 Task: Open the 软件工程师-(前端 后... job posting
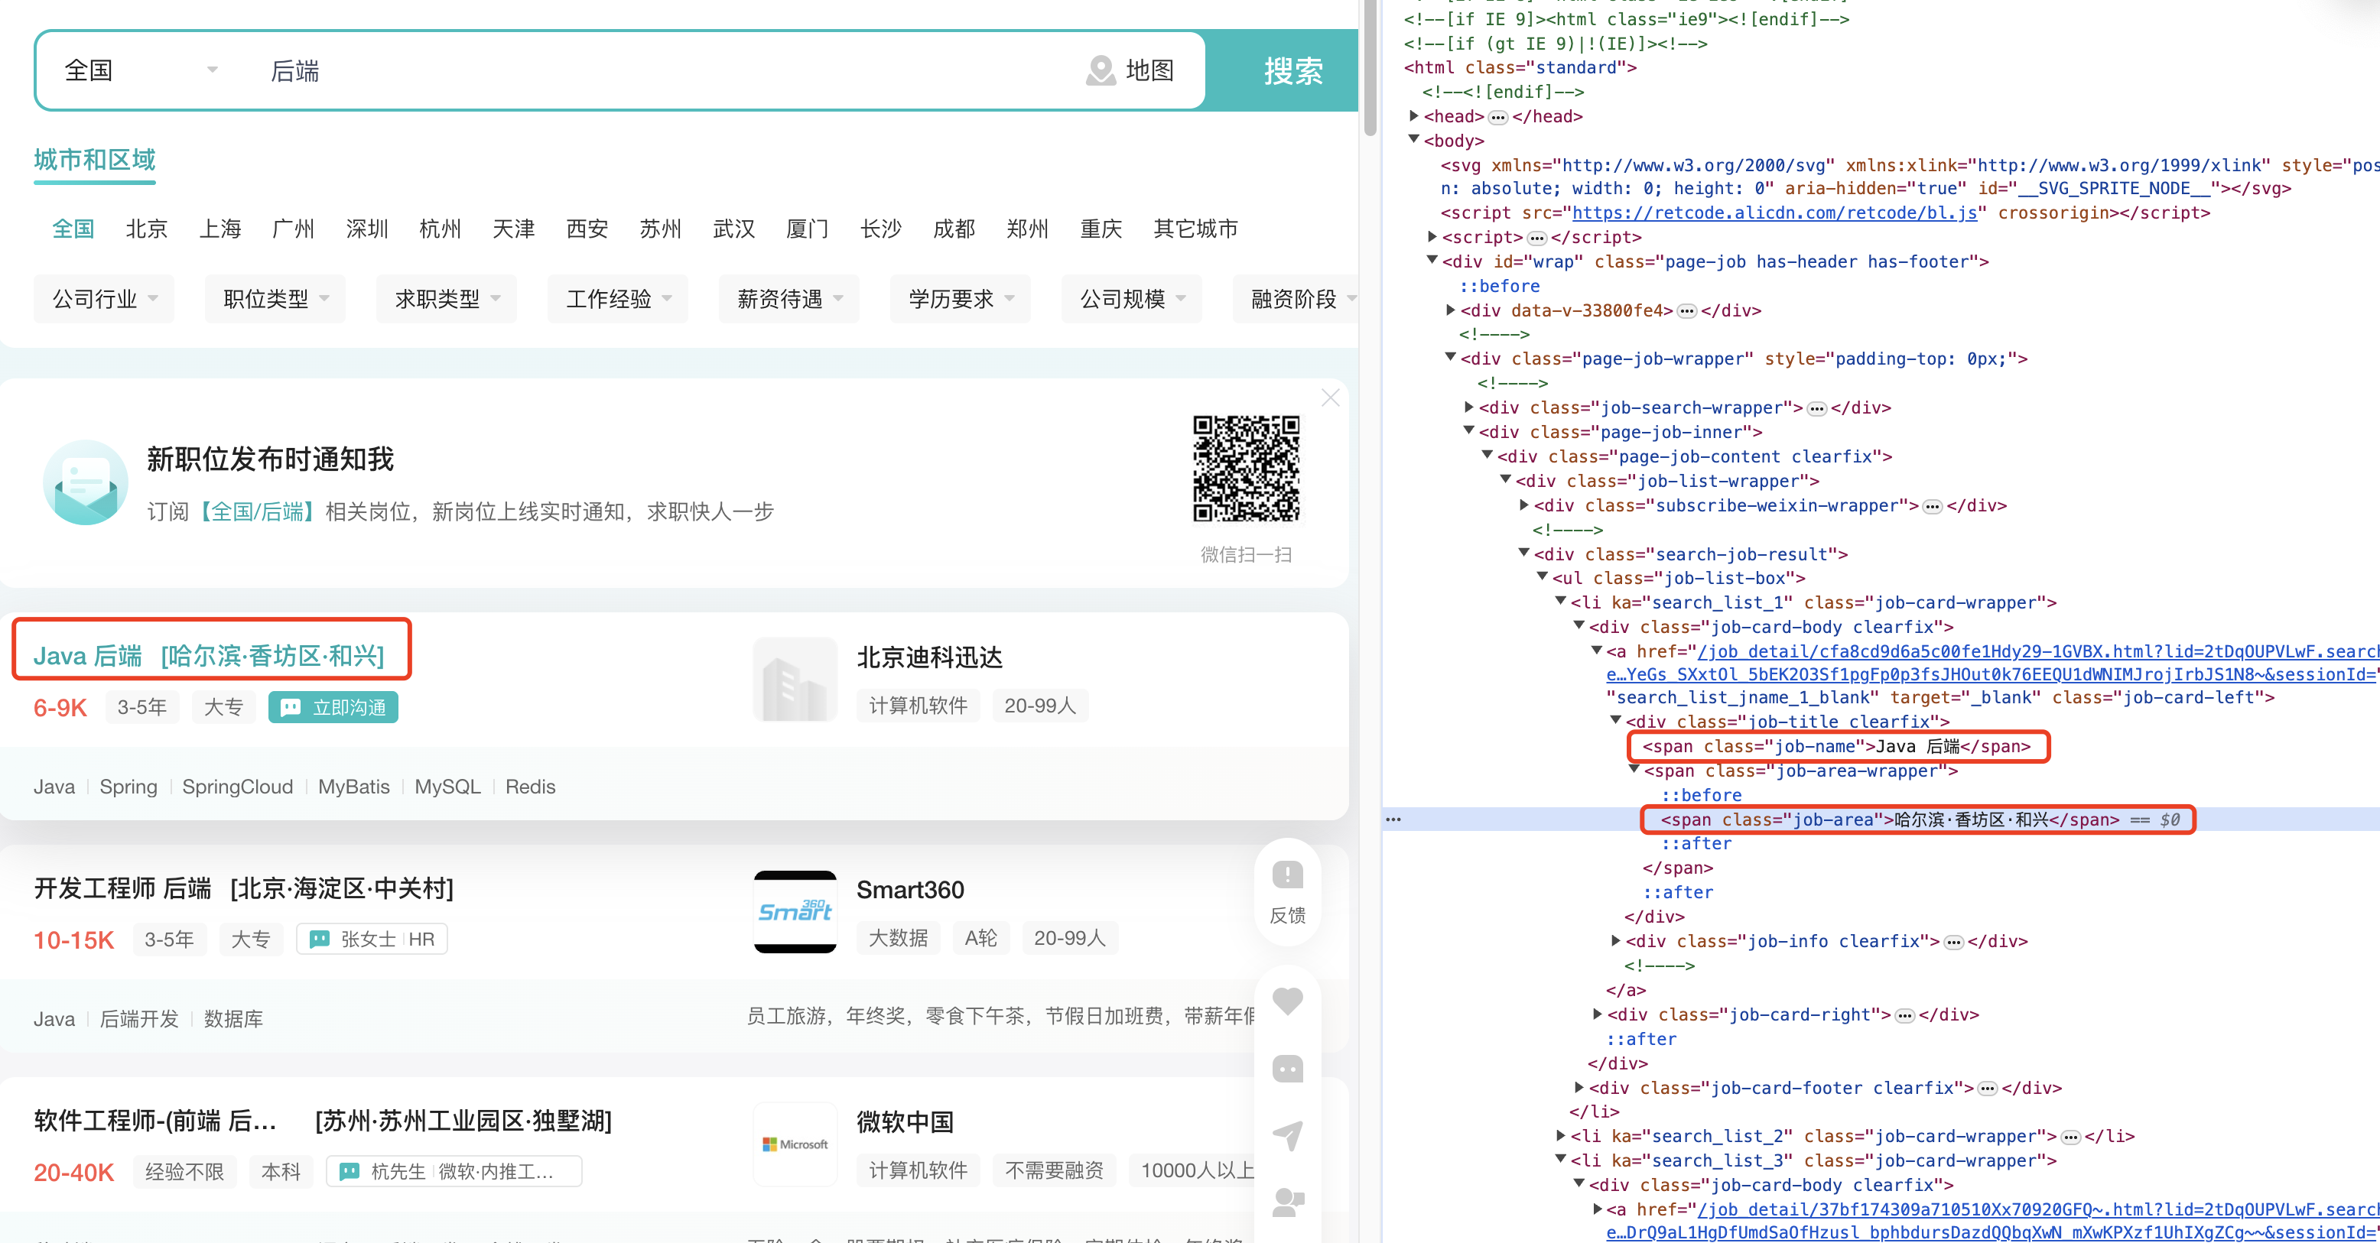155,1120
